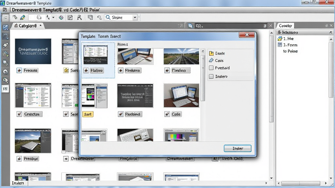The height and width of the screenshot is (188, 335).
Task: Collapse the Inteiasiss section arrow
Action: click(x=331, y=32)
